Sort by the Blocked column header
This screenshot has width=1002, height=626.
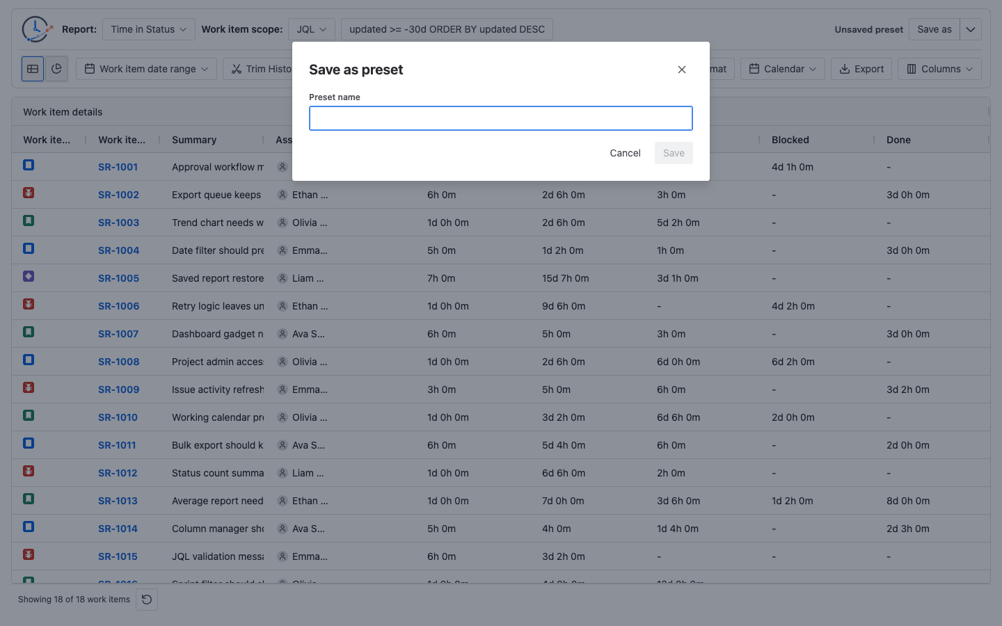pyautogui.click(x=790, y=140)
